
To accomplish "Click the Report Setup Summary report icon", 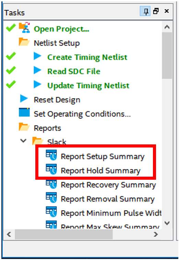I will click(x=51, y=155).
